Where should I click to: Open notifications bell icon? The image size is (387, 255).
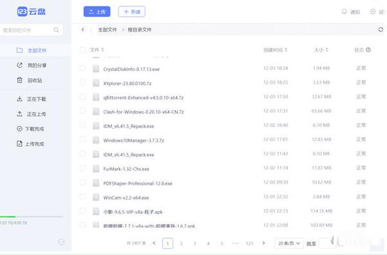(x=344, y=12)
